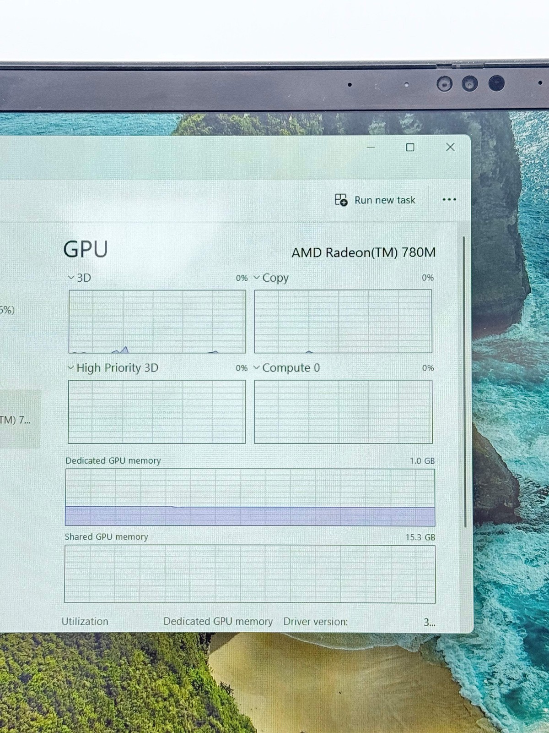Screen dimensions: 549x733
Task: Click the High Priority 3D graph
Action: 157,412
